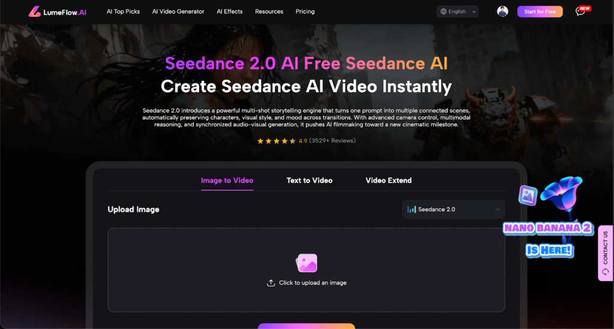Click the Contact Us headset icon
This screenshot has height=329, width=614.
tap(606, 272)
